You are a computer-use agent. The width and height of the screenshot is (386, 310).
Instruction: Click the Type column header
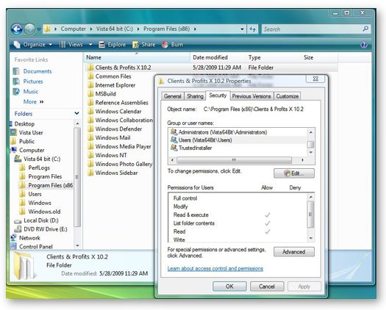(x=274, y=57)
